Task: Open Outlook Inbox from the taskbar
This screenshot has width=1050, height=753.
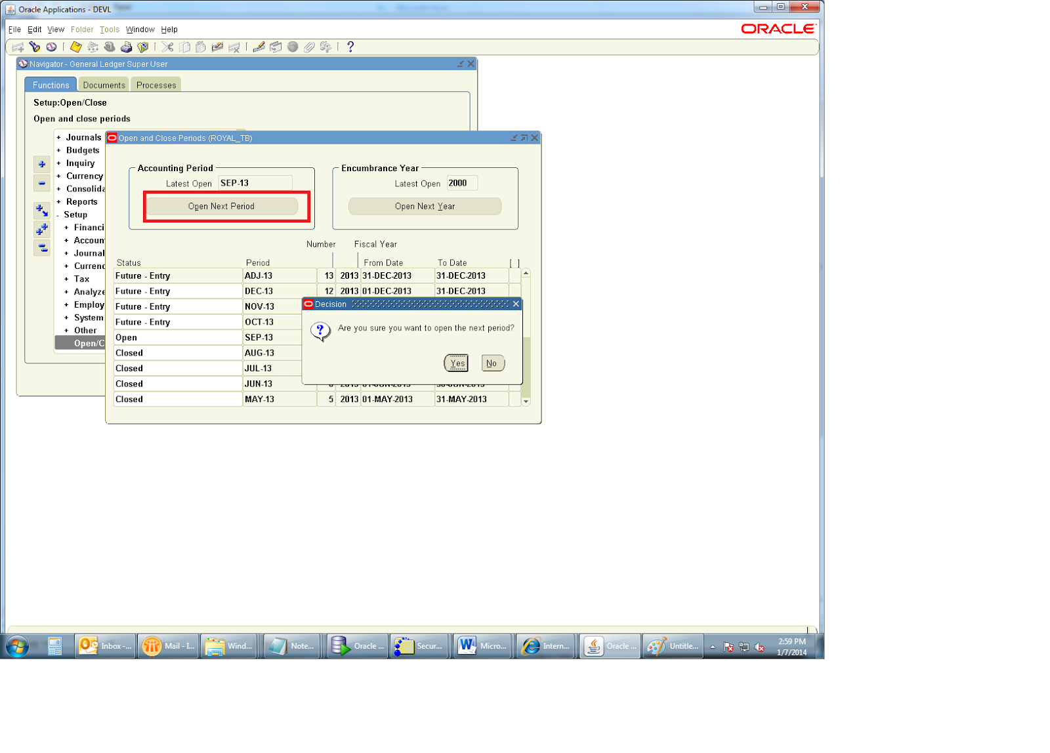Action: pos(105,646)
